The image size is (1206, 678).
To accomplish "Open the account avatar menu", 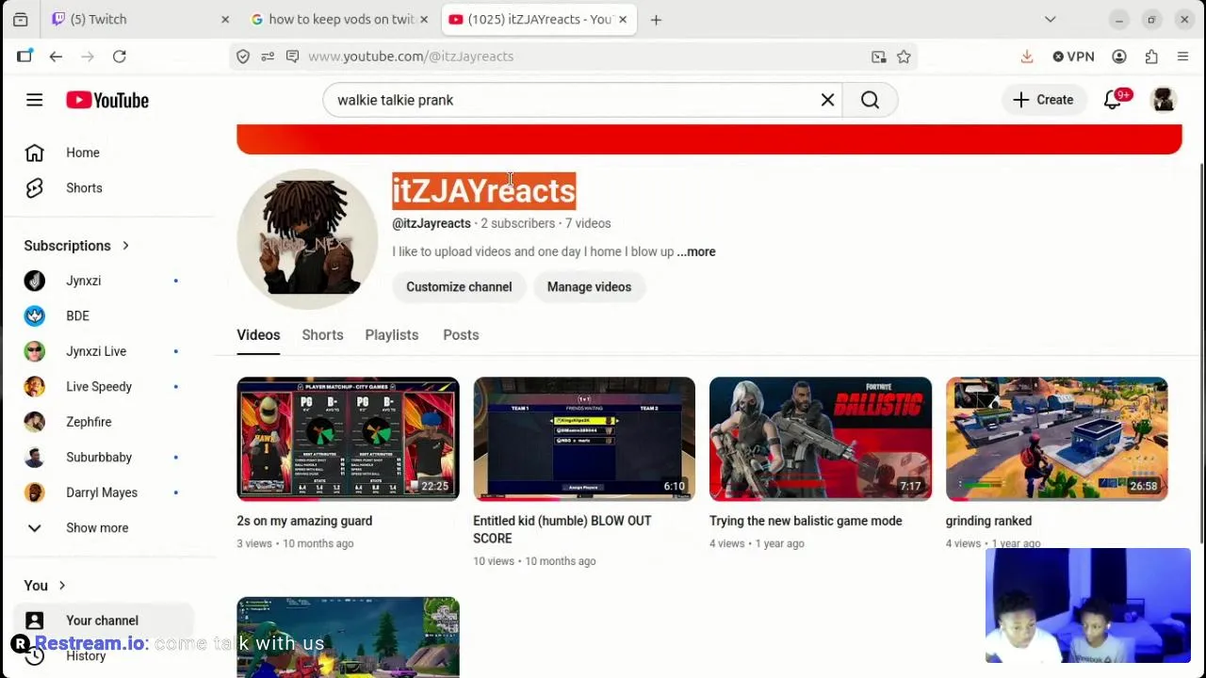I will point(1164,100).
